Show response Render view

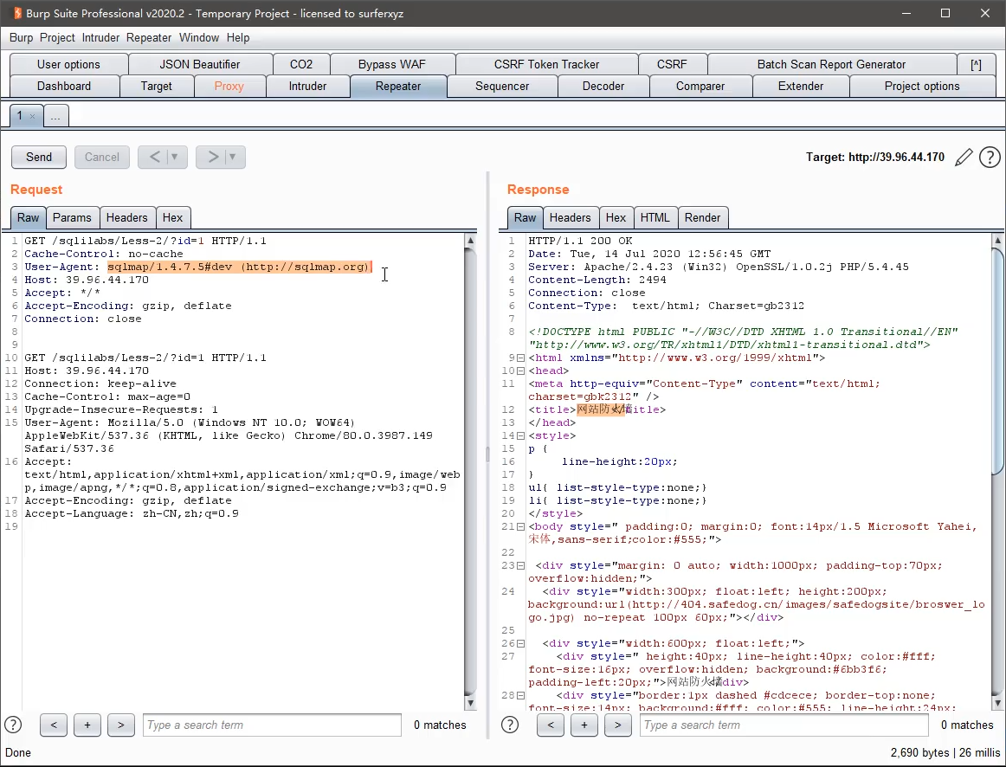tap(702, 217)
